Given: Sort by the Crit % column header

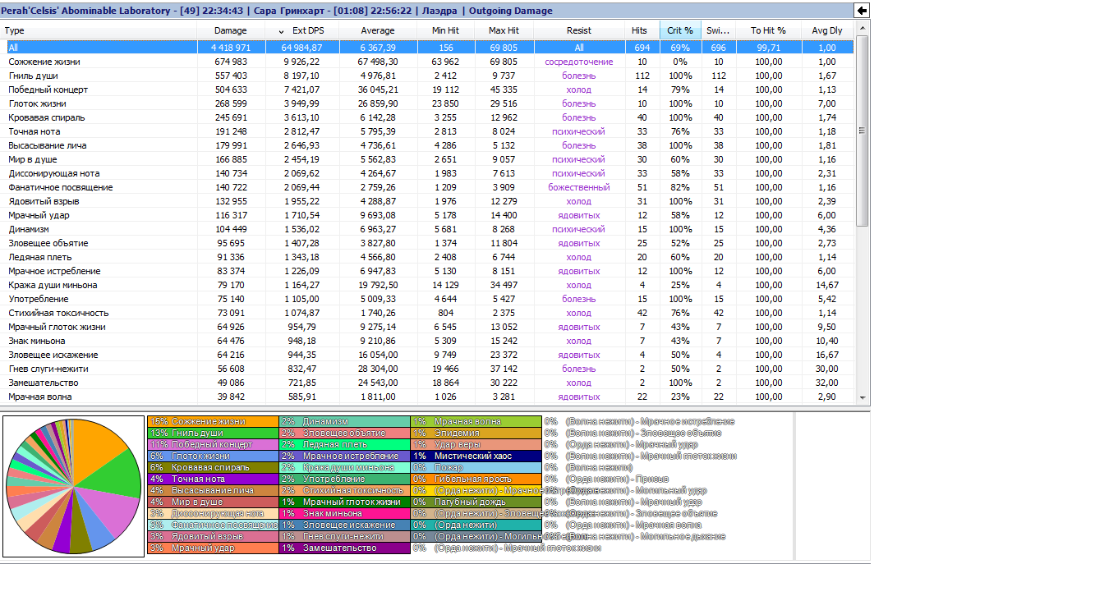Looking at the screenshot, I should 680,30.
